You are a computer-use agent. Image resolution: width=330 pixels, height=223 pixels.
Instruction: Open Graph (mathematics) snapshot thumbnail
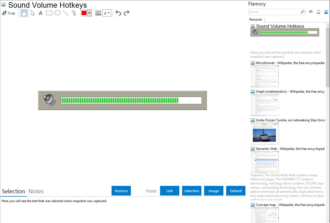[264, 105]
